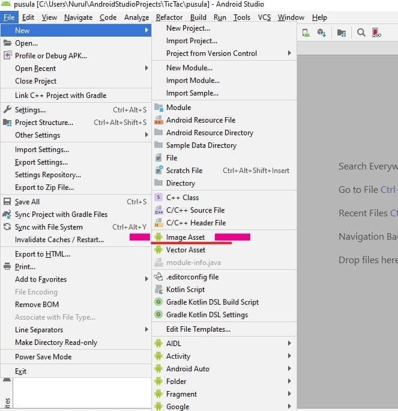Screen dimensions: 398x411
Task: Open the Window menu
Action: click(x=291, y=17)
